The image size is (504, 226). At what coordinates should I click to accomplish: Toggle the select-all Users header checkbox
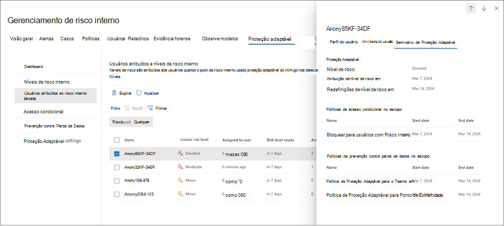[x=117, y=140]
